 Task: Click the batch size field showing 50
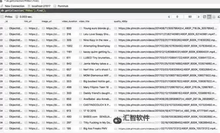point(190,17)
